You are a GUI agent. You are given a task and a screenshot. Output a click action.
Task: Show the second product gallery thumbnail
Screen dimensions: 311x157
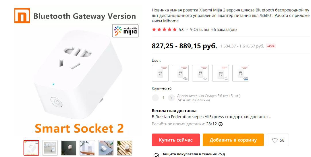coord(50,148)
